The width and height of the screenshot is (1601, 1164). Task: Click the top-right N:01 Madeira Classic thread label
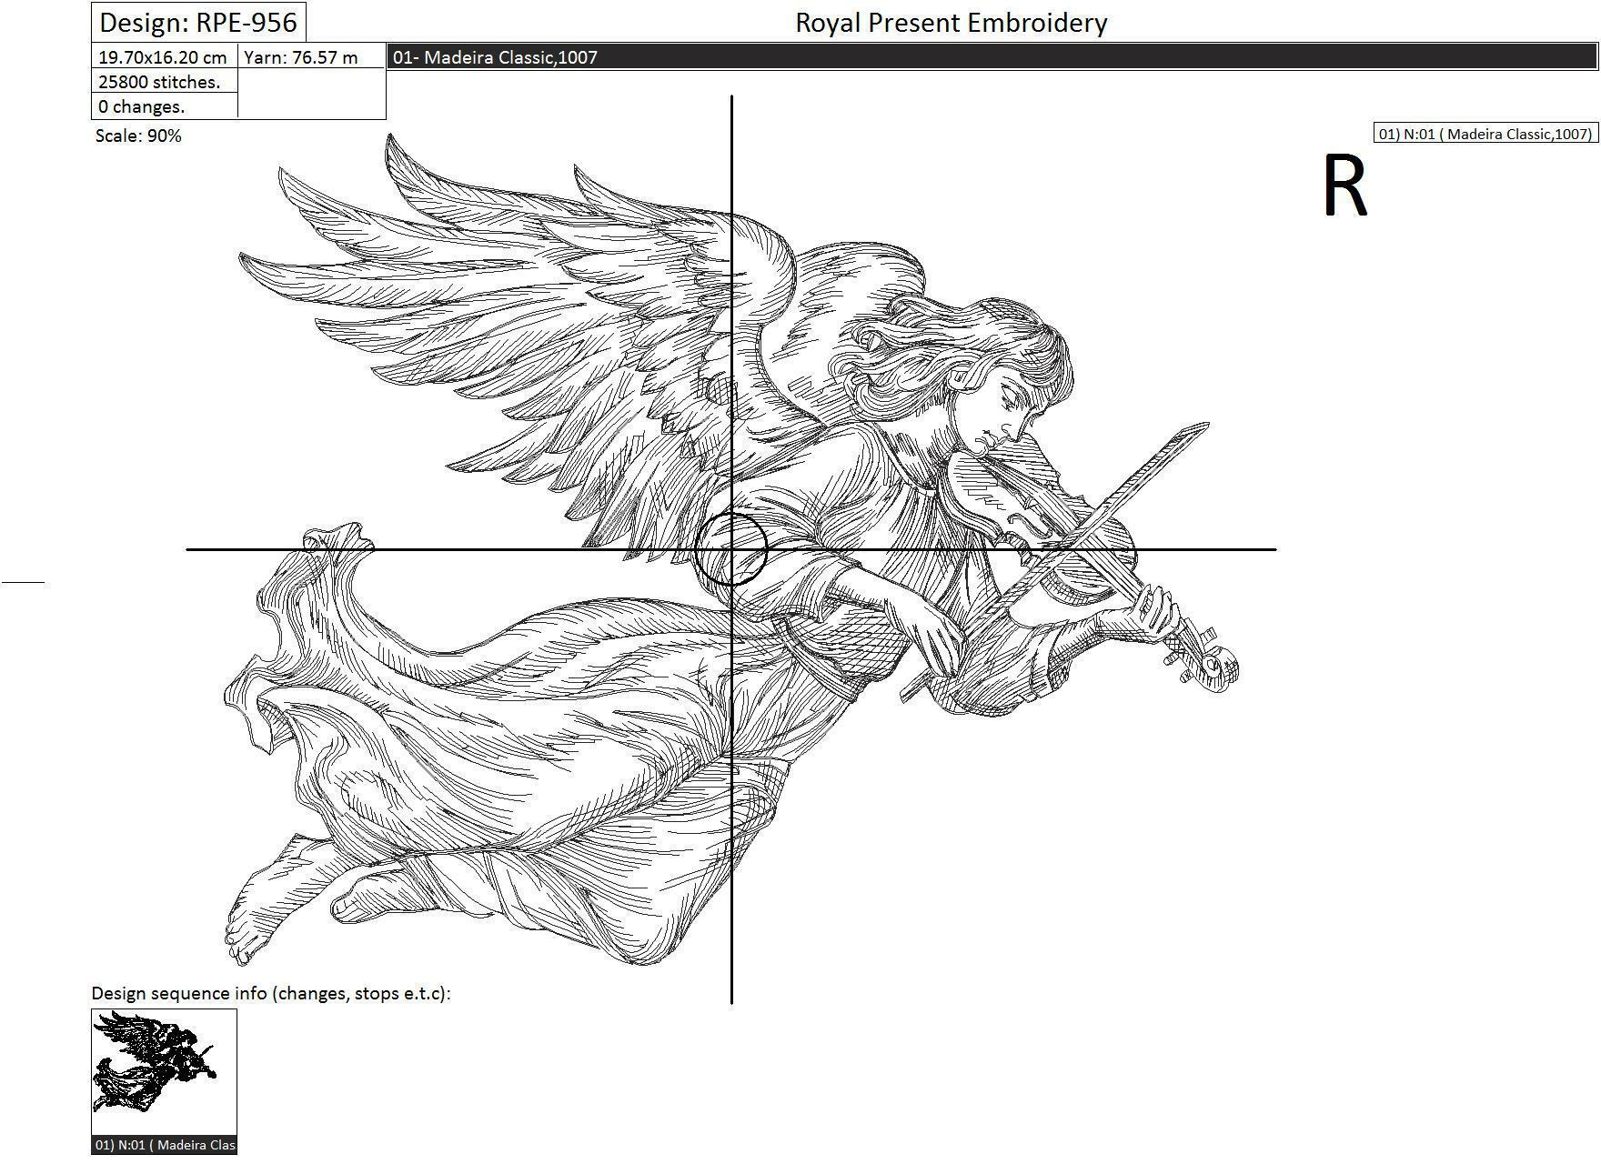click(x=1485, y=134)
